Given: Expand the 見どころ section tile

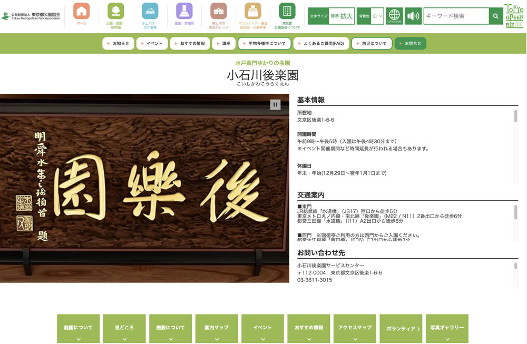Looking at the screenshot, I should click(124, 329).
